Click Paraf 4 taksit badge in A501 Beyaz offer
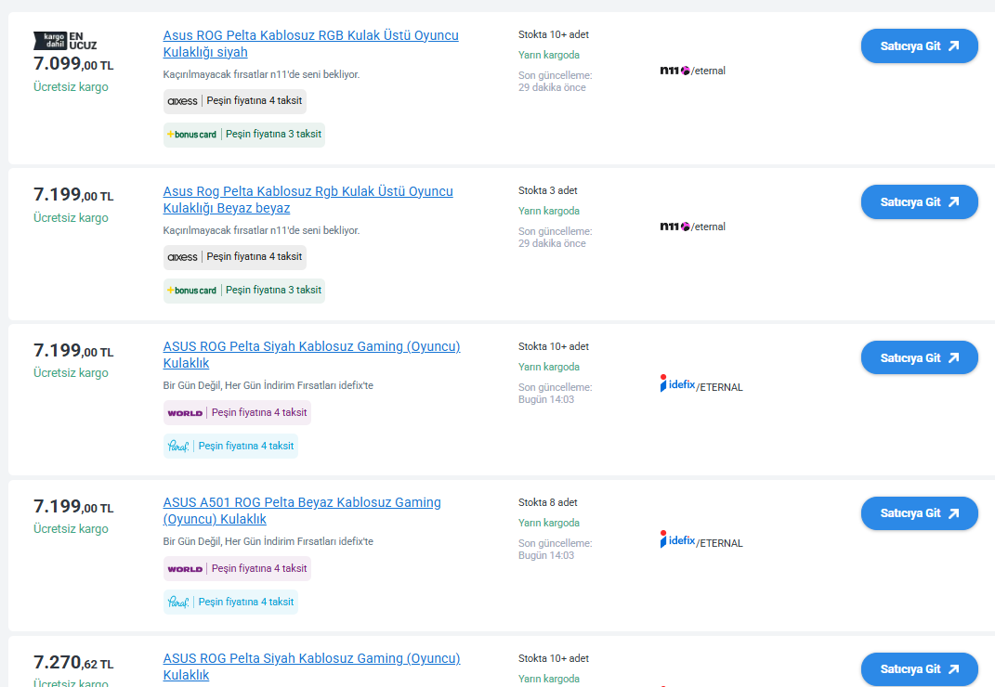The height and width of the screenshot is (687, 995). coord(230,602)
